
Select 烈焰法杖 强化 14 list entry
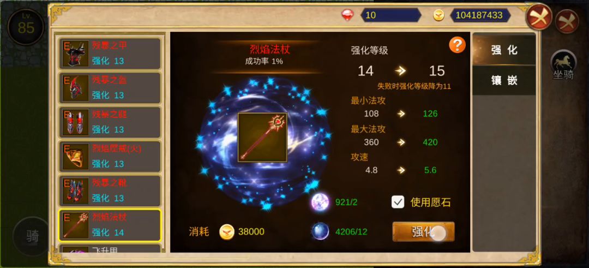click(110, 225)
